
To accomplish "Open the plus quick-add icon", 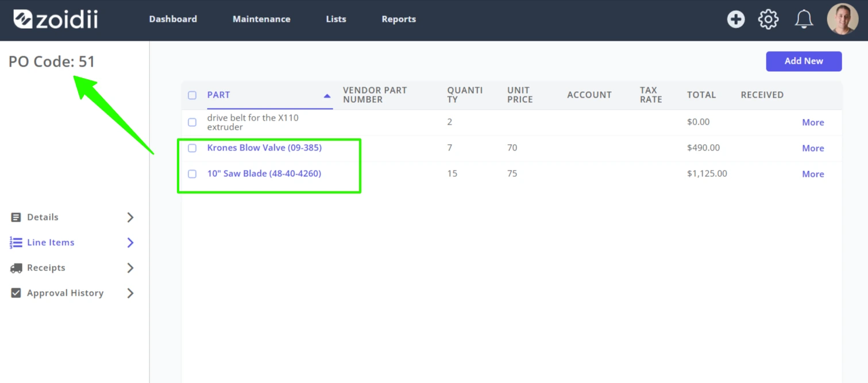I will (x=736, y=20).
